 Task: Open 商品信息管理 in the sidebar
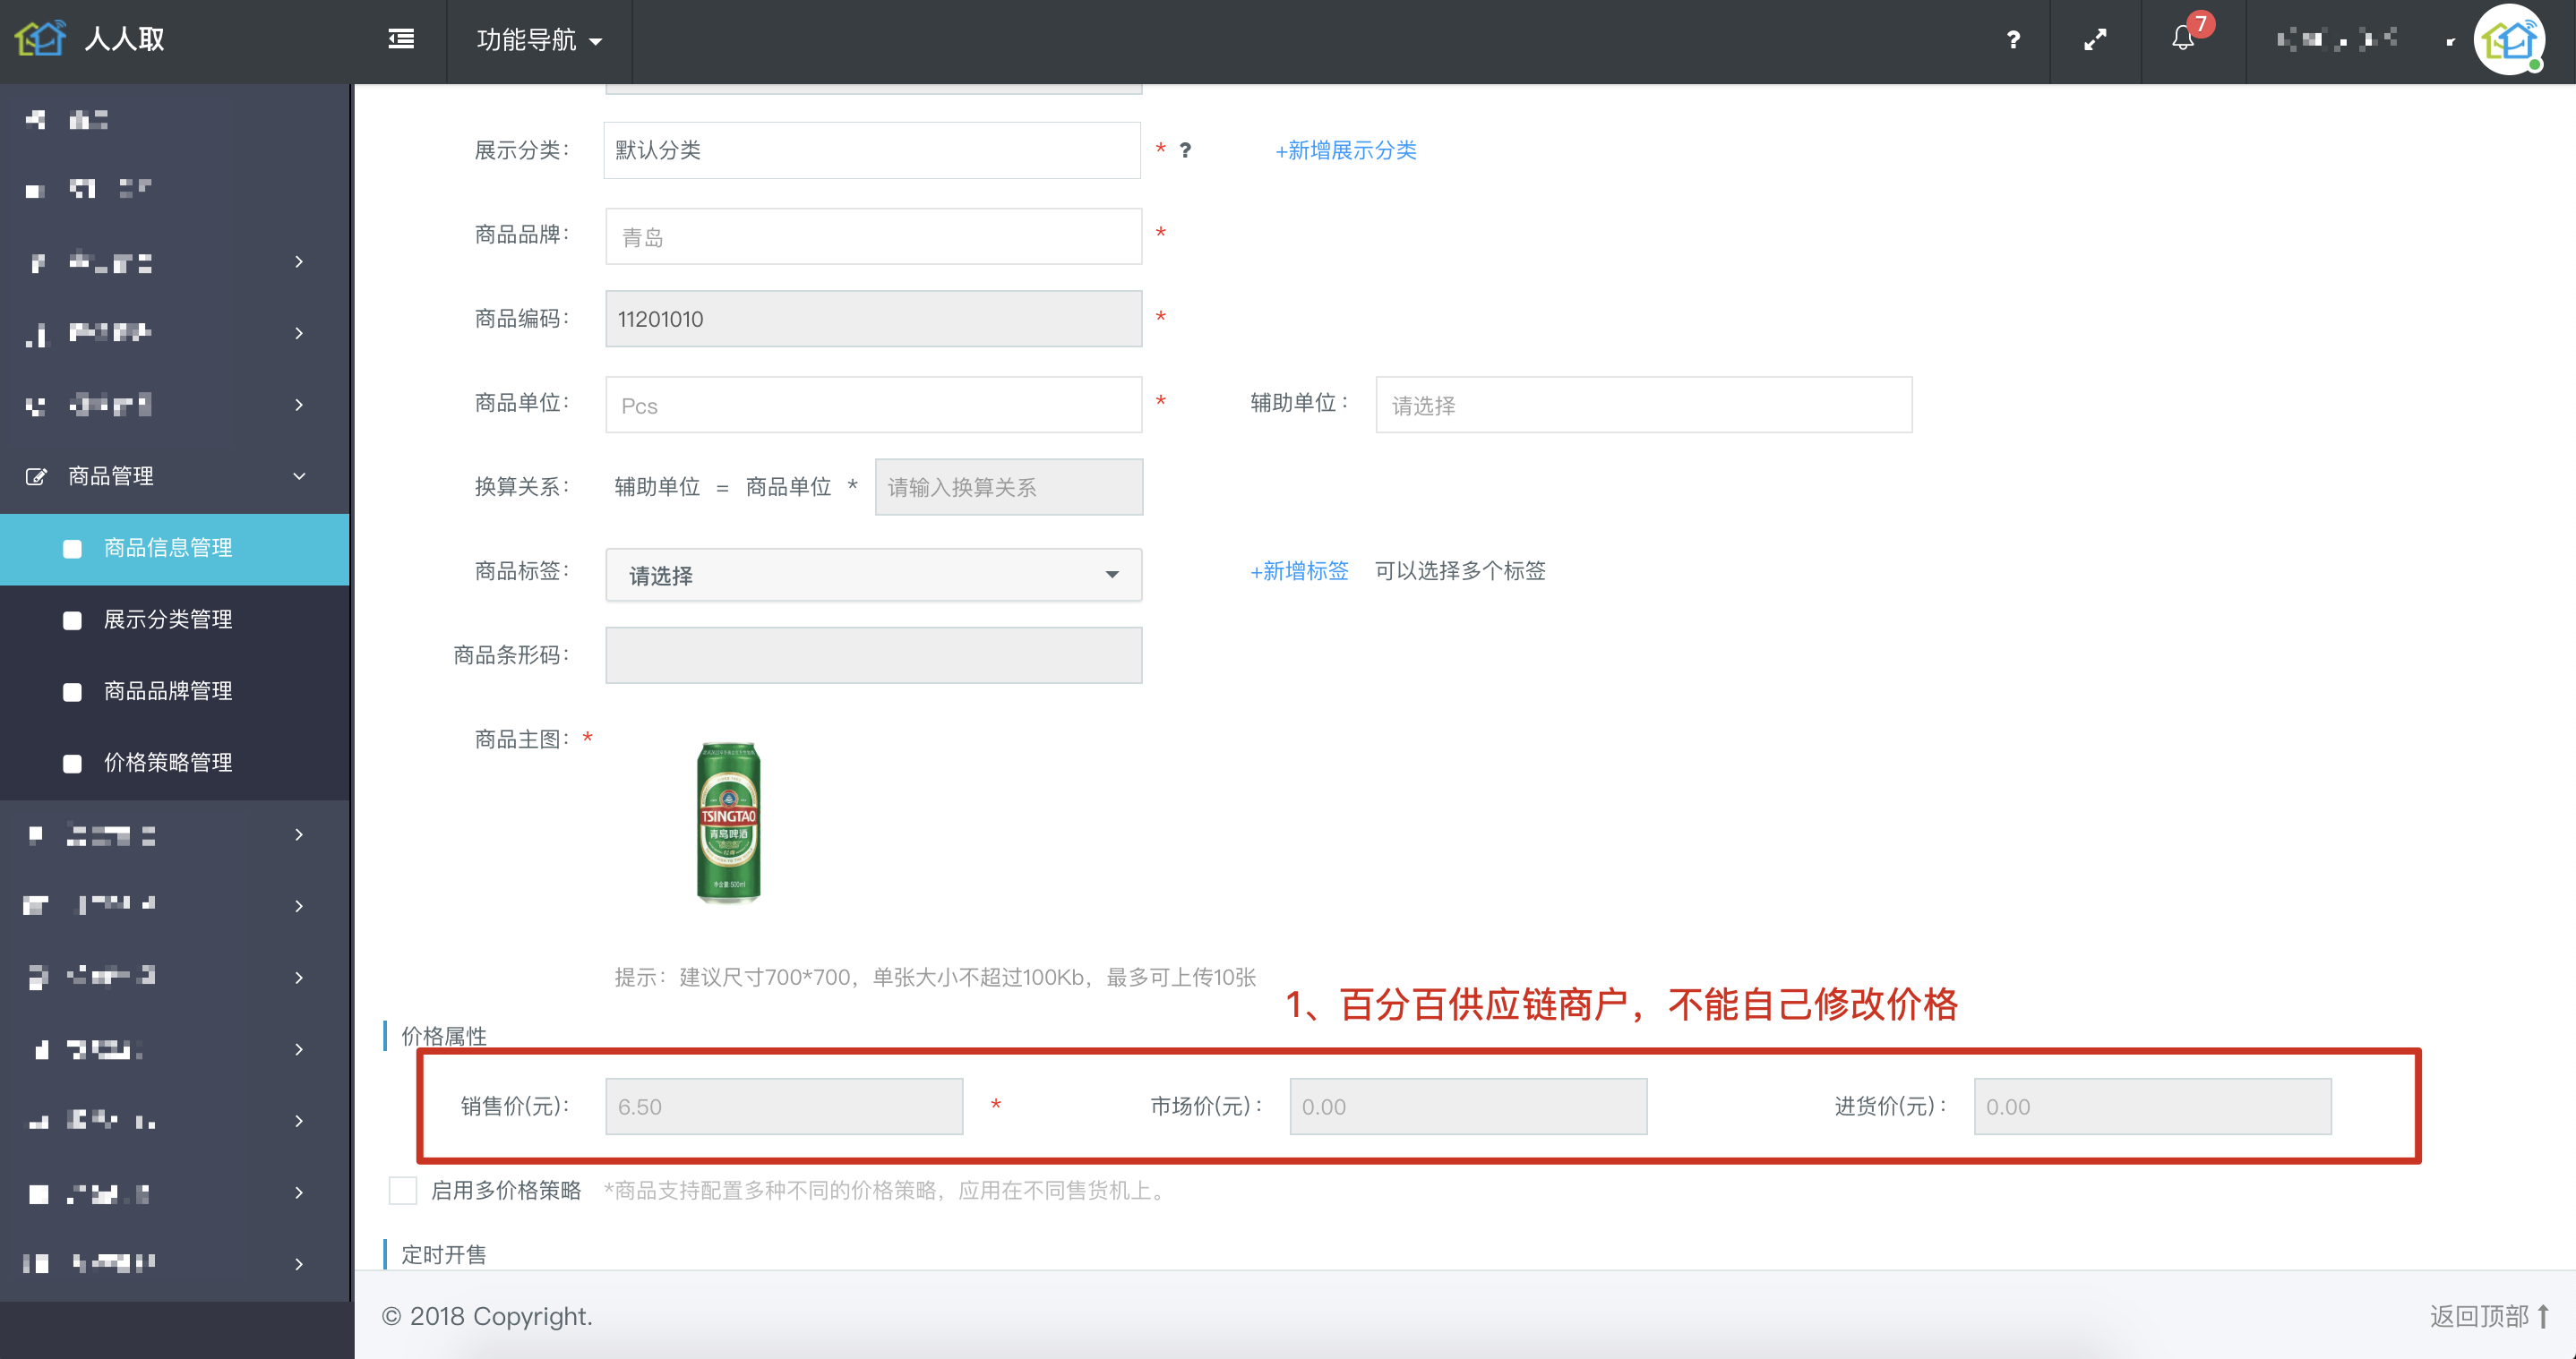(175, 549)
